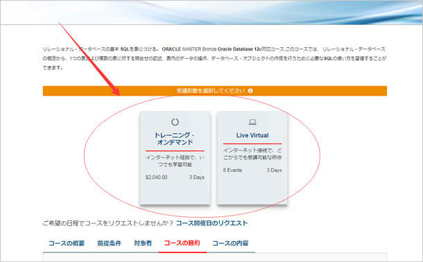Open the コース開催日のリクエスト link
The image size is (423, 262).
211,223
